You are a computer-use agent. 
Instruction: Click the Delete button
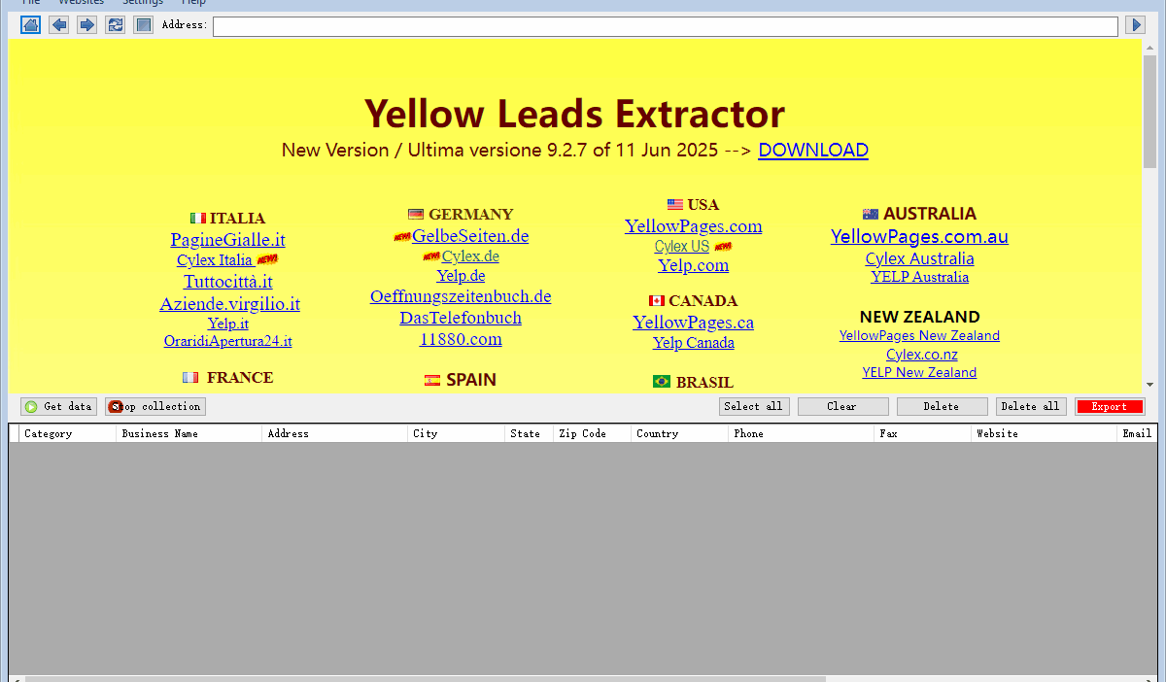(942, 407)
